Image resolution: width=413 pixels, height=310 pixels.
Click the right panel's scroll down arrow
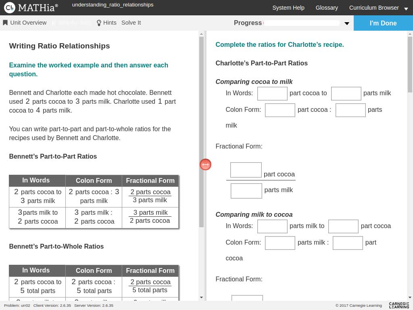tap(410, 297)
